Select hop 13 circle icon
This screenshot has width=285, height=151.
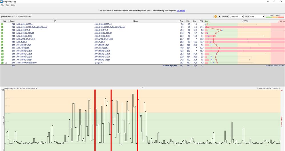2,60
